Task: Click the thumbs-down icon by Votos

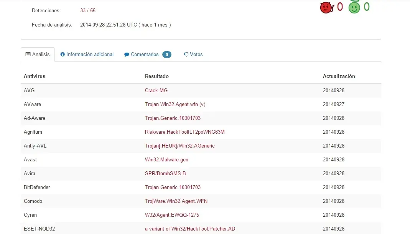Action: (186, 55)
